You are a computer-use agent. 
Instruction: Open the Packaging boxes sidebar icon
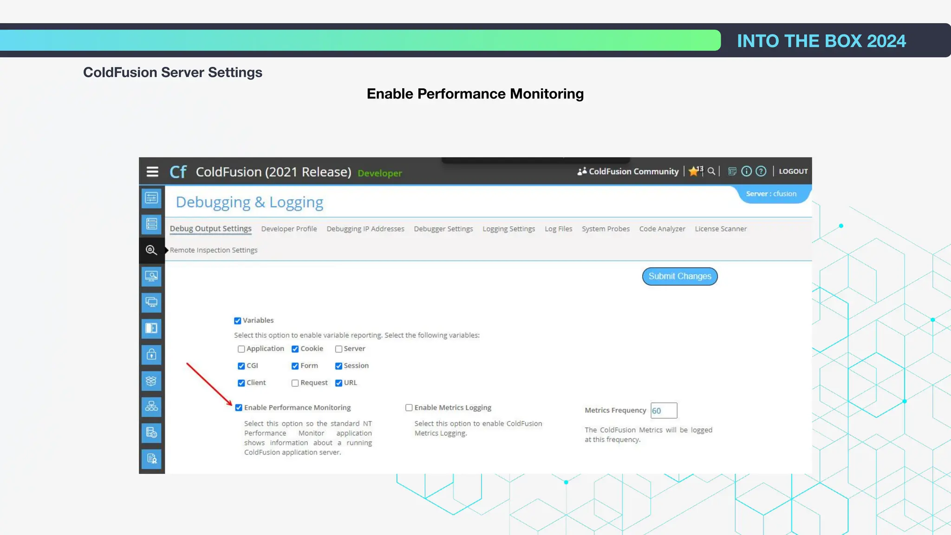(x=151, y=381)
